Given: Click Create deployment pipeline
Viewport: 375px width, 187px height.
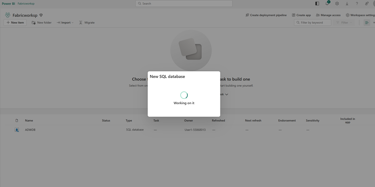Looking at the screenshot, I should 266,15.
